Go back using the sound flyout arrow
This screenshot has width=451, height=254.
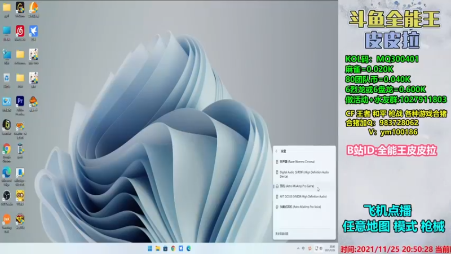[277, 151]
